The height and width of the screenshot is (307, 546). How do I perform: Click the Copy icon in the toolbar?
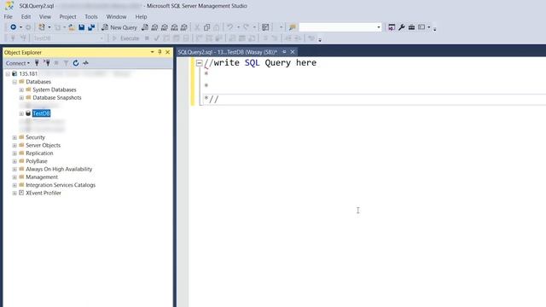coord(206,27)
